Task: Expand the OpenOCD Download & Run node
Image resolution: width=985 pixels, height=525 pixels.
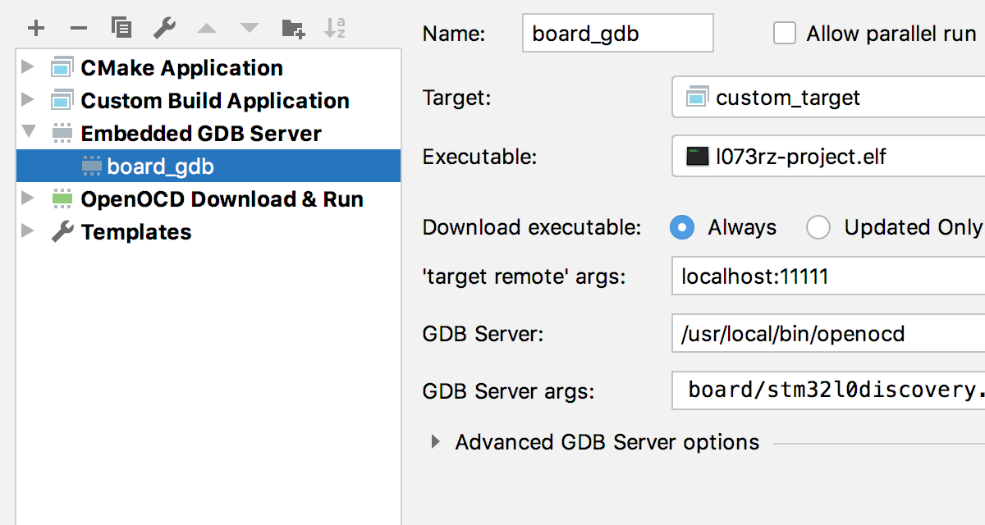Action: tap(28, 199)
